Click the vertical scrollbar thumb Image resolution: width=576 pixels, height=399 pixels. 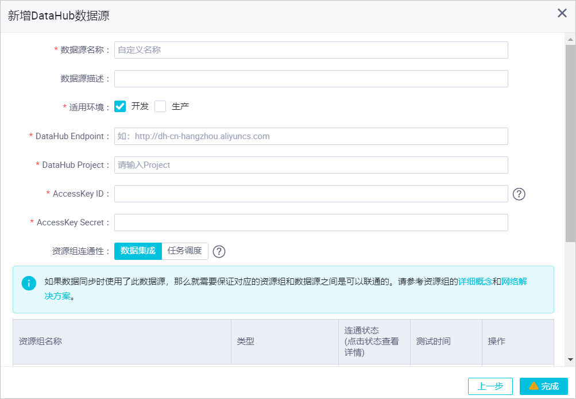coord(570,143)
